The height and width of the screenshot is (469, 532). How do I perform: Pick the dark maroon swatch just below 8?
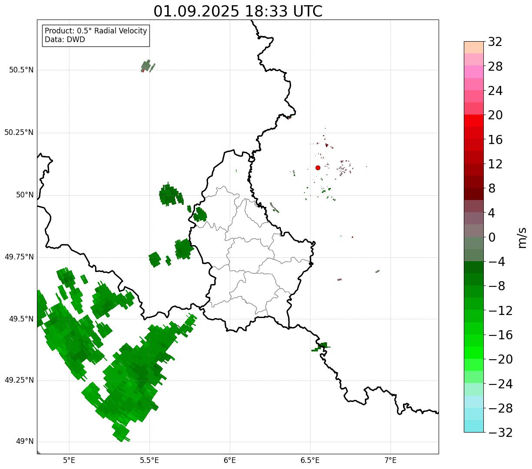tap(474, 194)
